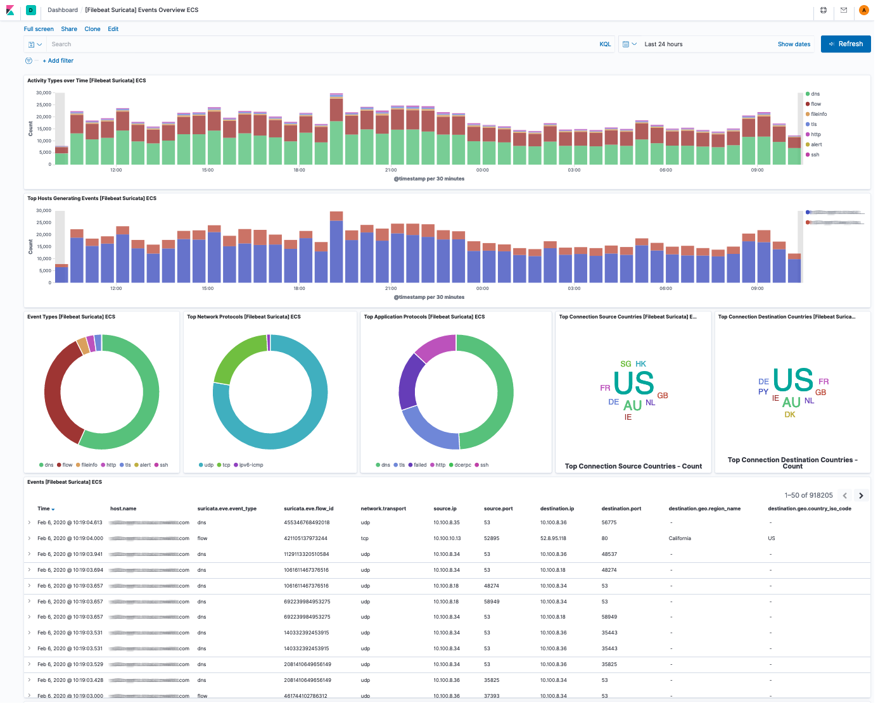This screenshot has height=706, width=878.
Task: Switch query language by clicking KQL
Action: point(605,44)
